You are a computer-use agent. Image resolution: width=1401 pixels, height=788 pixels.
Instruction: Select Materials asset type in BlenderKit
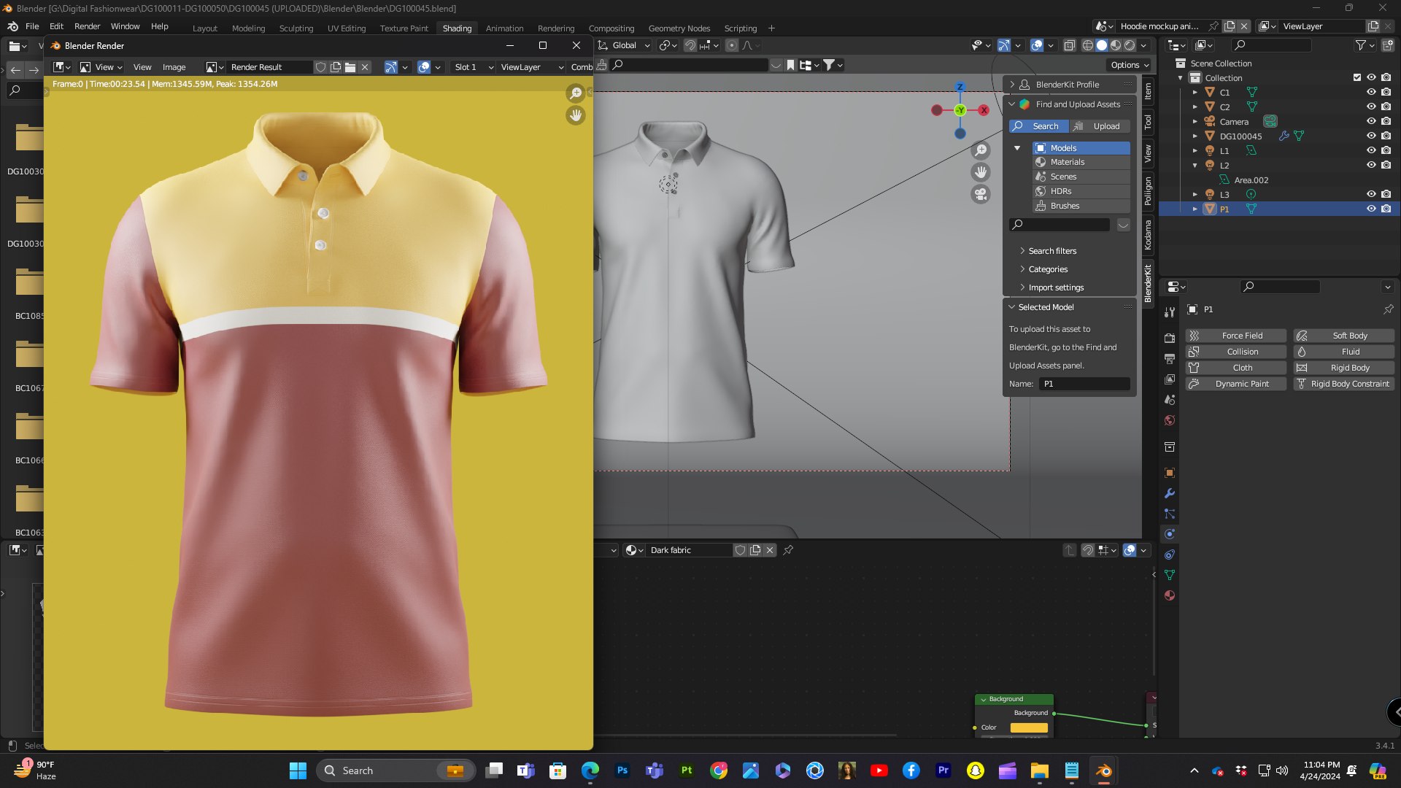1081,162
